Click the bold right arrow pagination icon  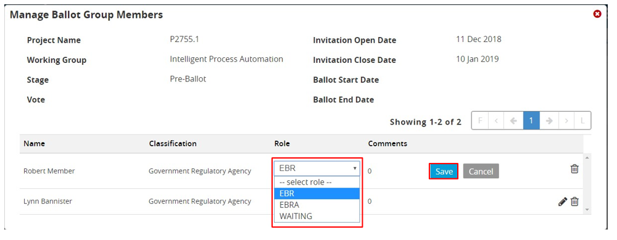[549, 121]
